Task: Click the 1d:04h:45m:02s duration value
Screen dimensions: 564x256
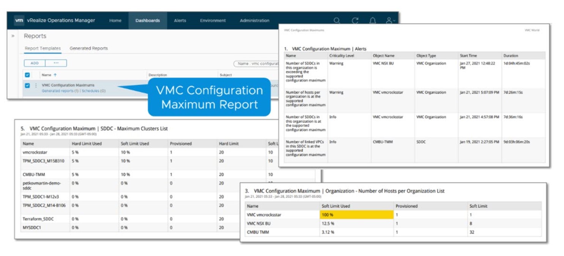Action: 517,64
